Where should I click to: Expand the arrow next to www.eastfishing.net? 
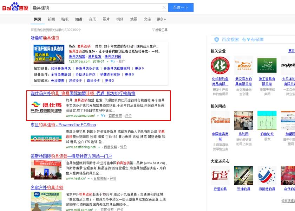click(99, 147)
